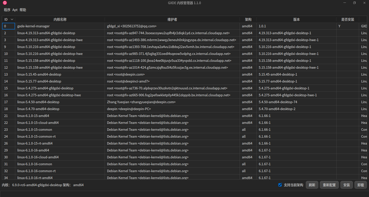
Task: Click version cell 1.0.1
Action: 296,26
